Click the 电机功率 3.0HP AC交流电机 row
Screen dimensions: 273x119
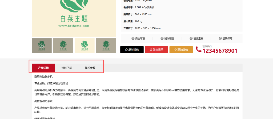point(182,7)
